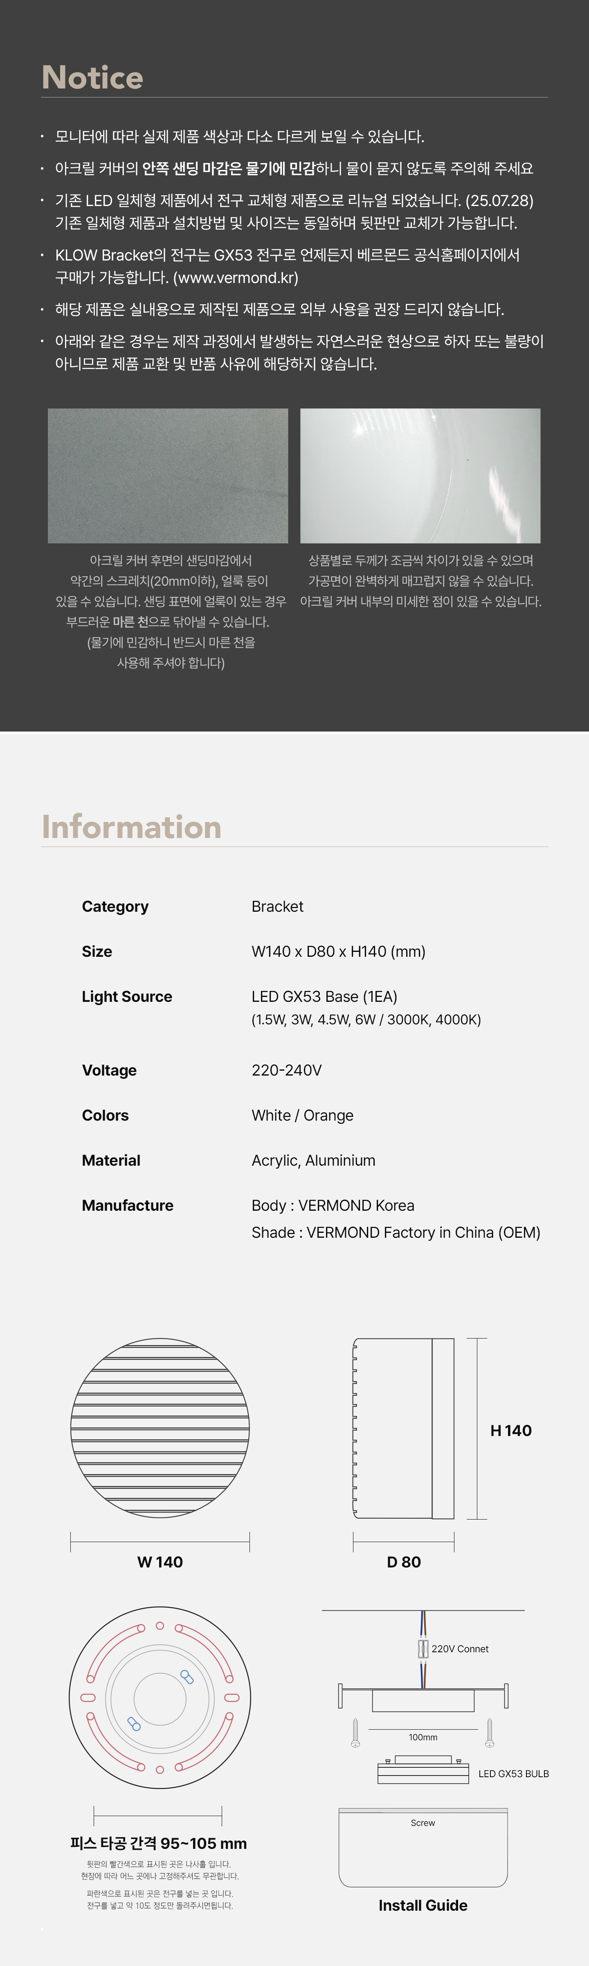Screen dimensions: 589x1966
Task: Click the www.vermond.kr website address
Action: (236, 278)
